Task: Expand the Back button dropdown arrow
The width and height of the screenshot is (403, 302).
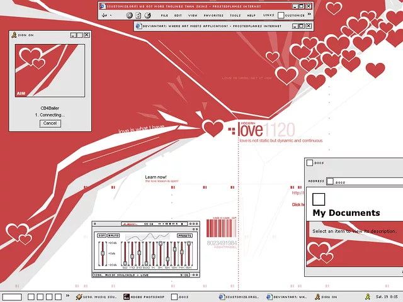Action: click(111, 15)
